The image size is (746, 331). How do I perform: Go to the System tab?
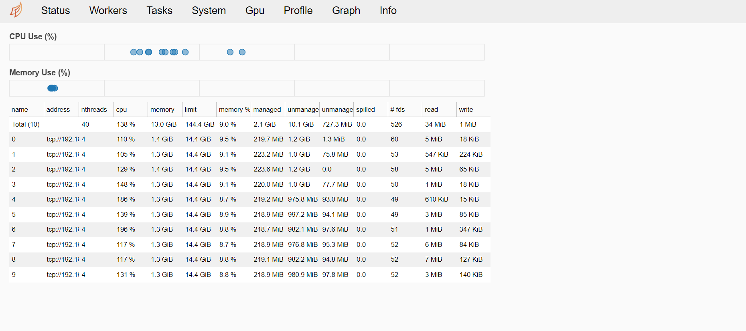(x=209, y=10)
